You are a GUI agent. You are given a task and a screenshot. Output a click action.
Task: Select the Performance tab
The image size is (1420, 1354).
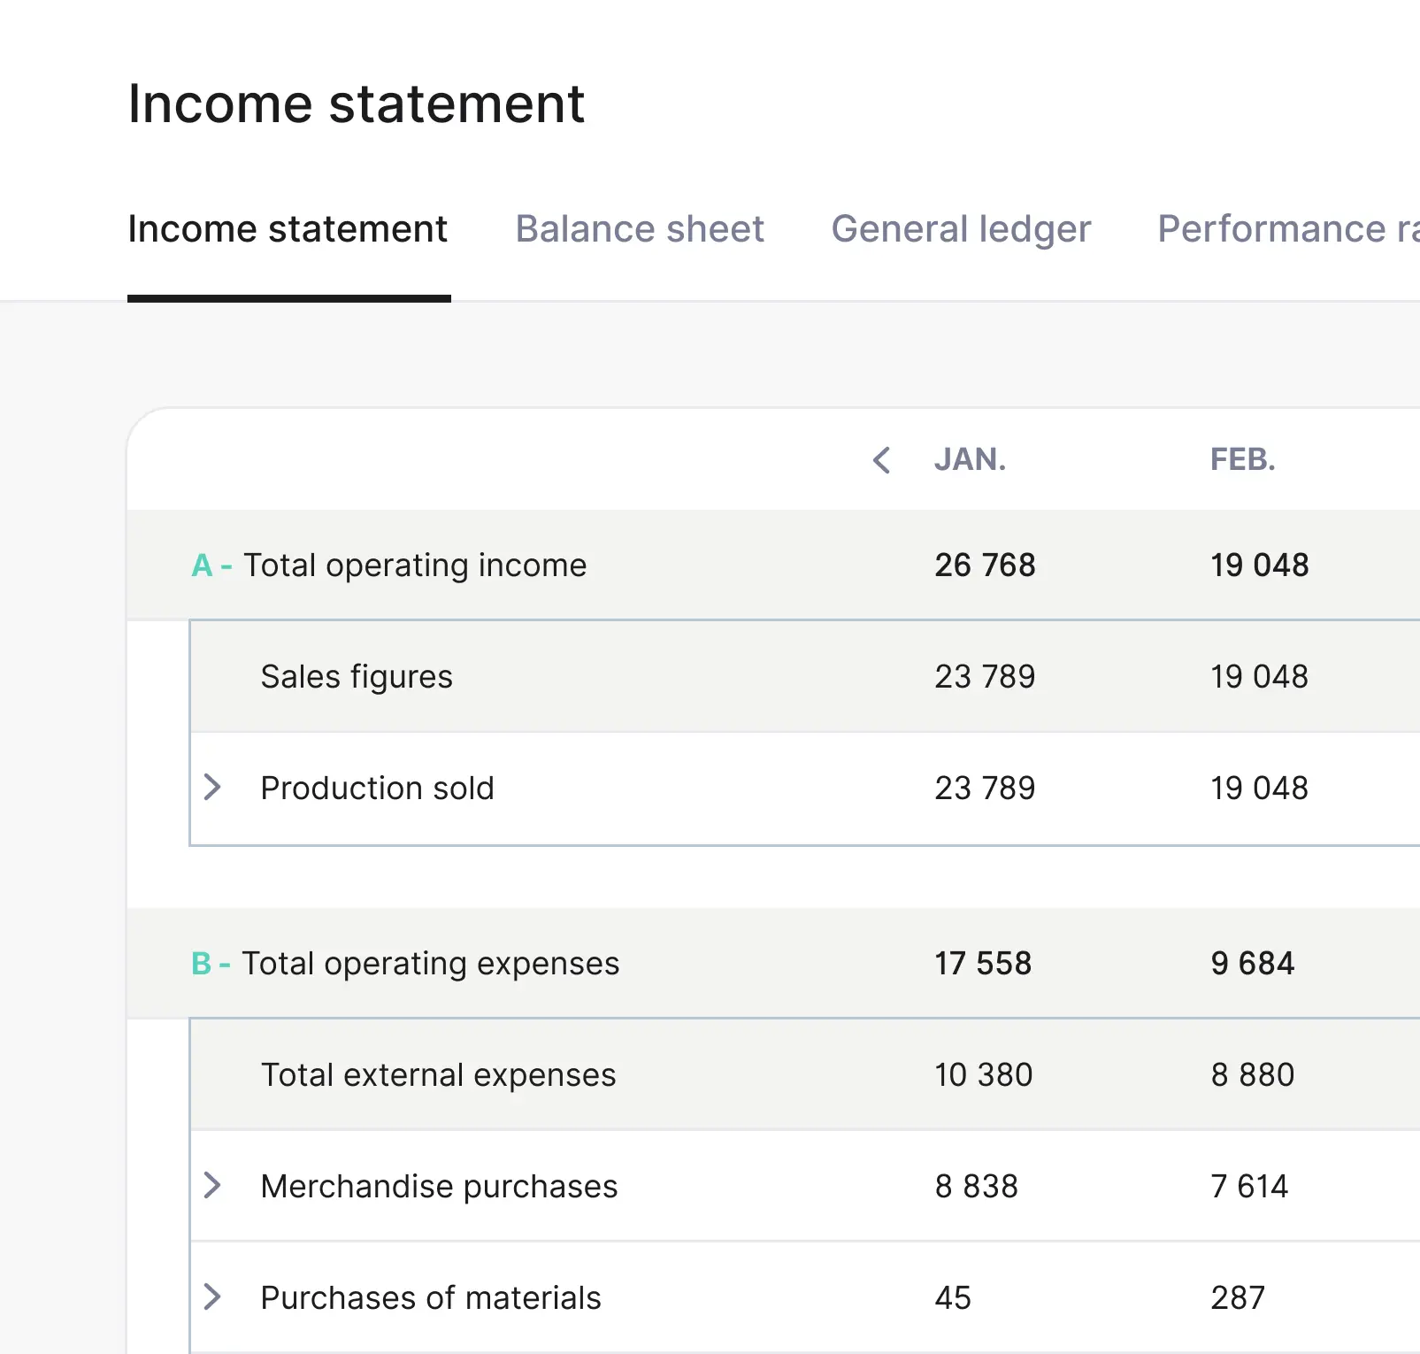(1286, 229)
